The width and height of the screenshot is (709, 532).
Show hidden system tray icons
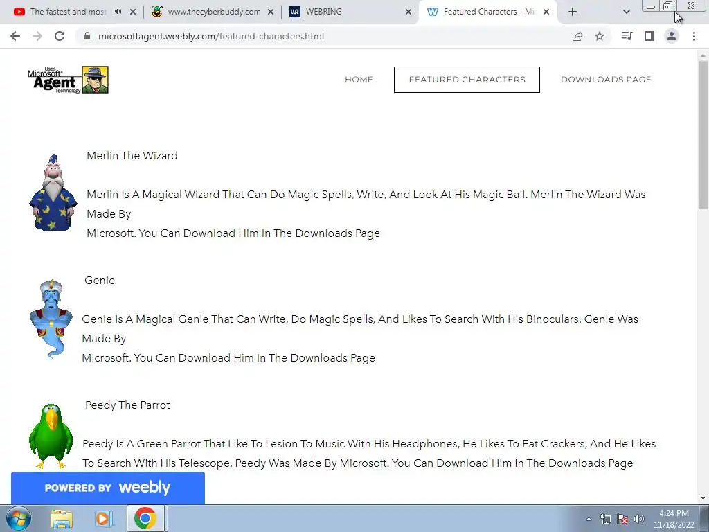coord(589,519)
